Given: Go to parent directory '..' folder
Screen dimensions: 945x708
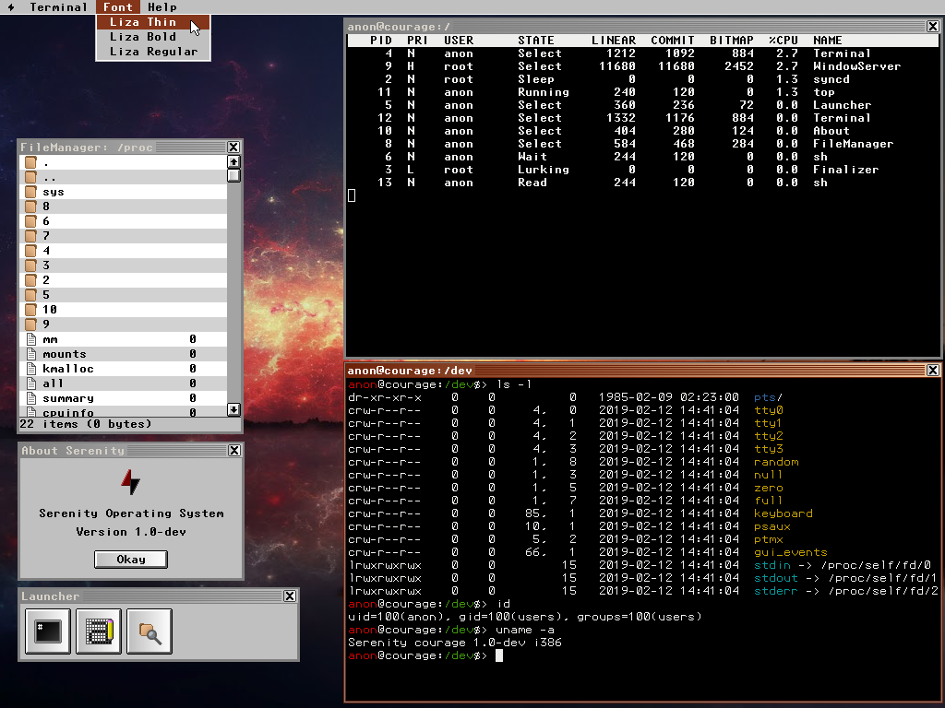Looking at the screenshot, I should click(x=50, y=177).
